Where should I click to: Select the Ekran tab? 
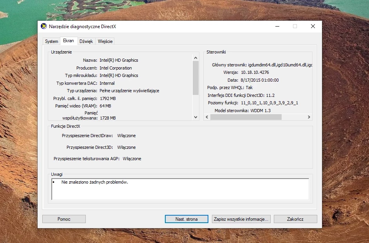coord(69,41)
